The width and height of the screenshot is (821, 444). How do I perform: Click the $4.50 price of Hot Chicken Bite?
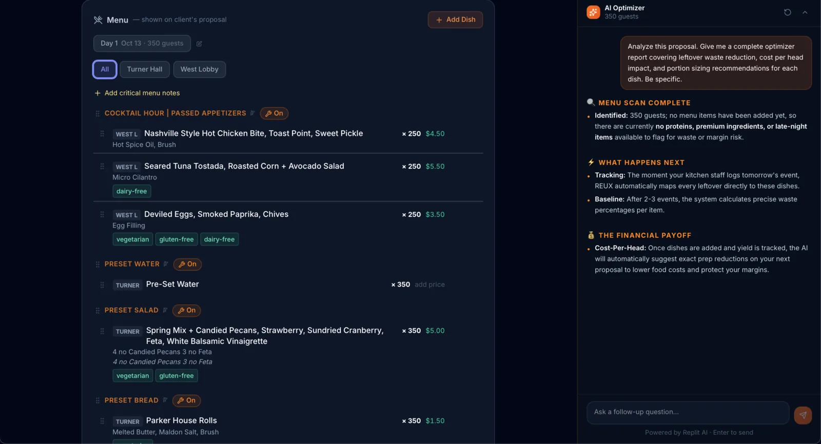click(435, 134)
